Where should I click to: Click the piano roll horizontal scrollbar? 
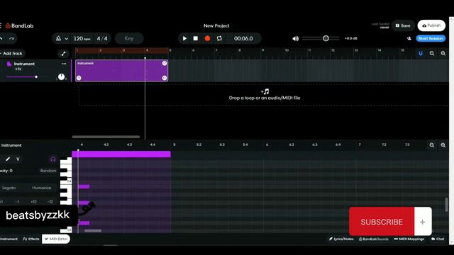[93, 231]
